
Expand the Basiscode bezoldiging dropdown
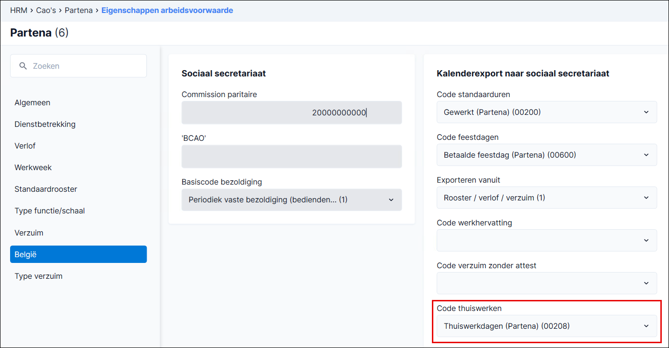tap(291, 199)
